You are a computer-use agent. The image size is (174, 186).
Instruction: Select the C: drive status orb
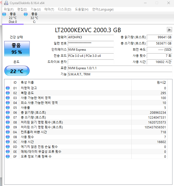tap(26, 14)
